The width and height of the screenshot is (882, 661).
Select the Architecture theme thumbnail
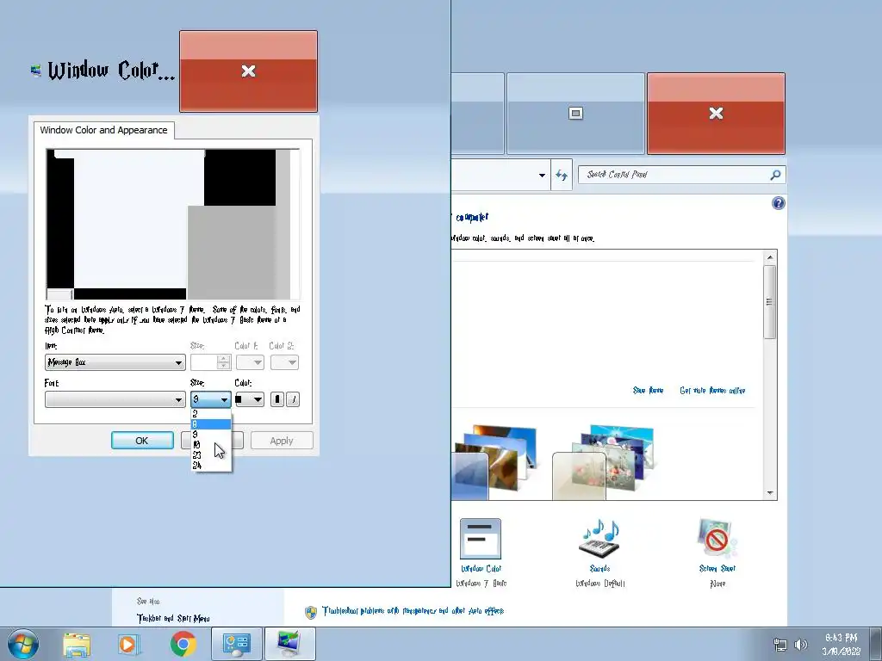(x=495, y=463)
